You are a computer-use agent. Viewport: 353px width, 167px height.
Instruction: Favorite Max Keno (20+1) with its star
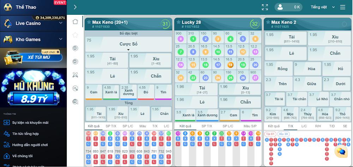[89, 22]
